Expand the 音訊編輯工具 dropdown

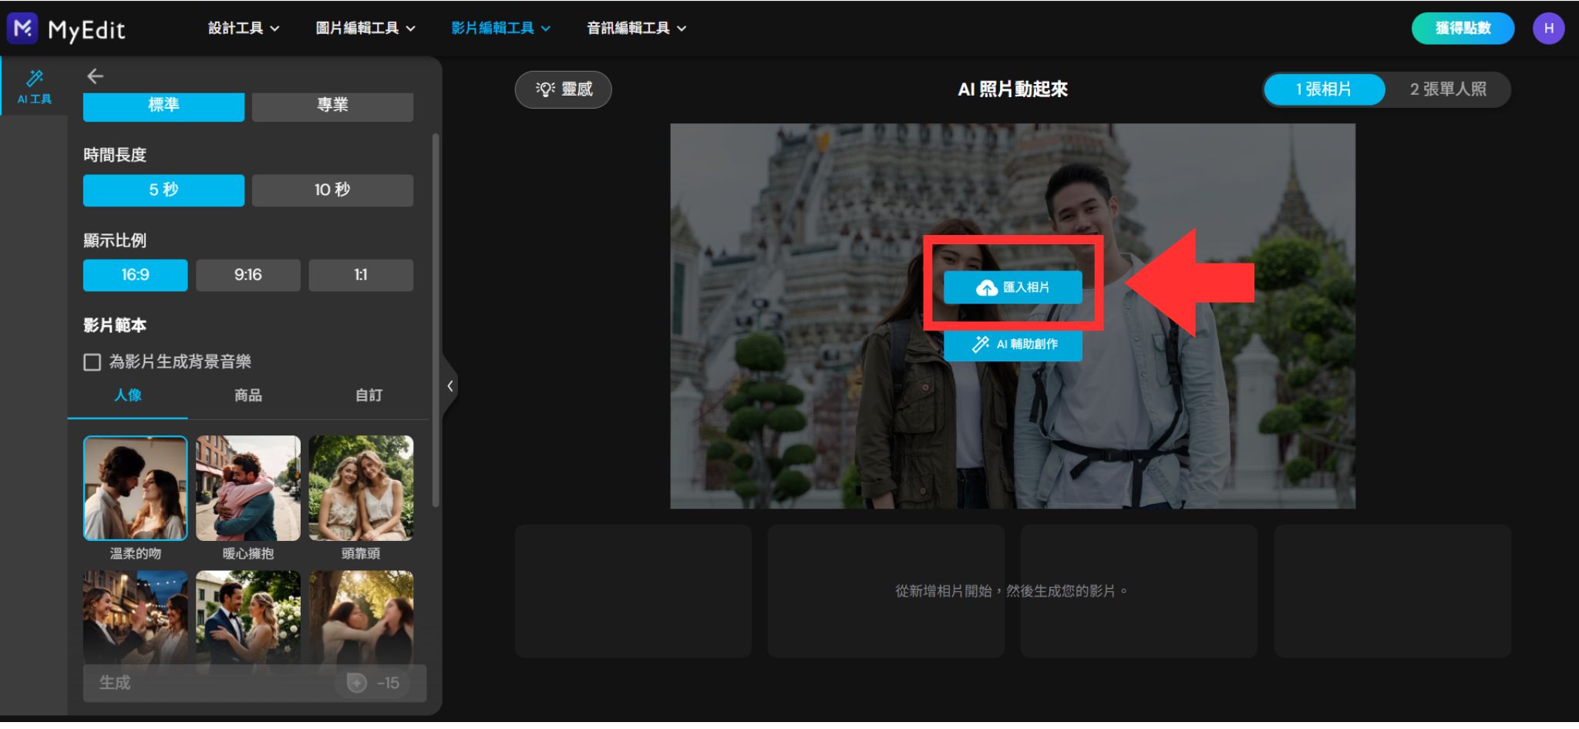click(634, 28)
